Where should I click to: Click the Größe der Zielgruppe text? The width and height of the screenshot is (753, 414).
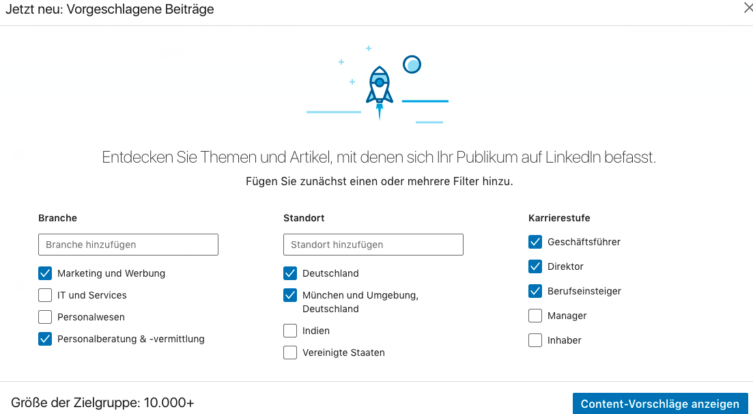[x=102, y=403]
